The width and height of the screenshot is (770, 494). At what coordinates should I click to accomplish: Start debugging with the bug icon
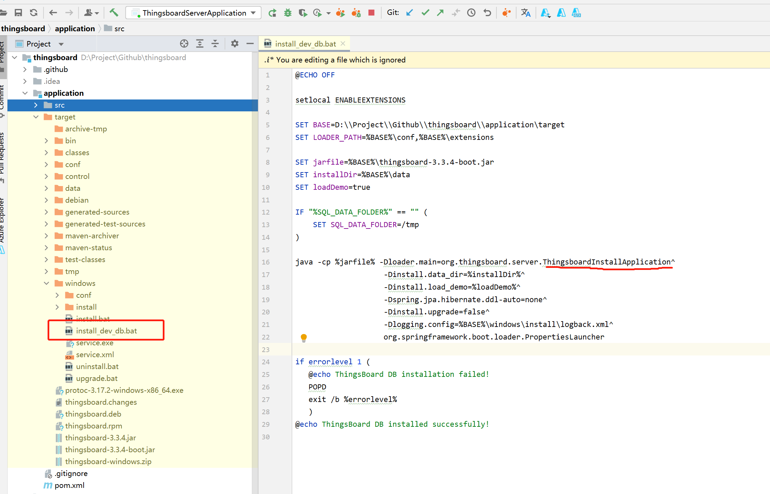click(288, 13)
